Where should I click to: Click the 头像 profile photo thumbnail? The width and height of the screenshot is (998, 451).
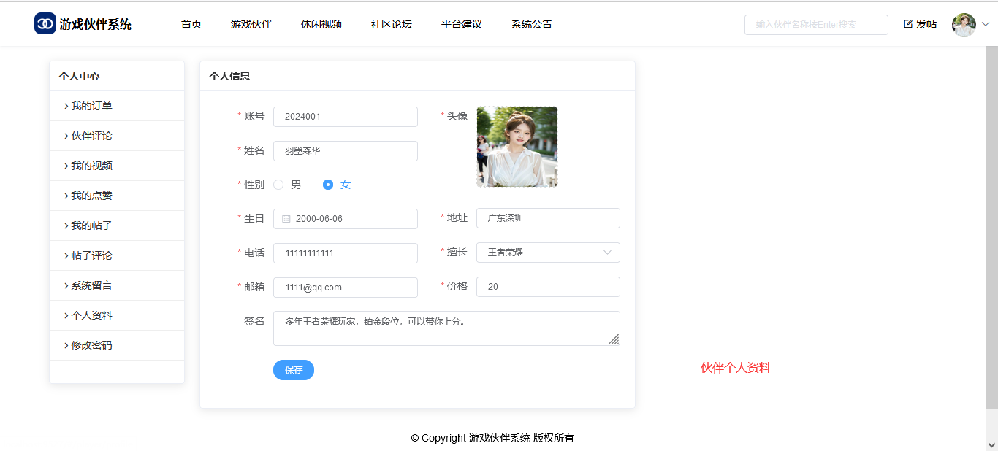click(517, 147)
